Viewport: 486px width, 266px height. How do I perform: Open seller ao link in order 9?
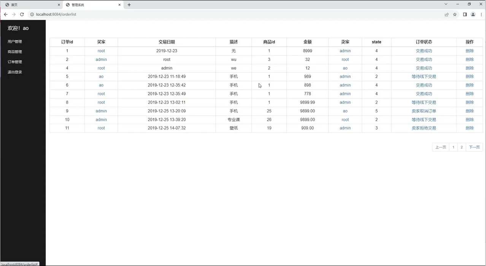(345, 111)
